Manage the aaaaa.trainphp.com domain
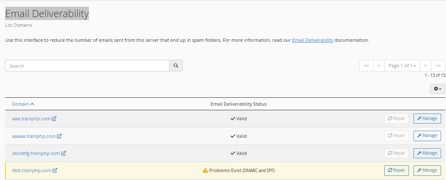Screen dimensions: 446x180 point(427,136)
